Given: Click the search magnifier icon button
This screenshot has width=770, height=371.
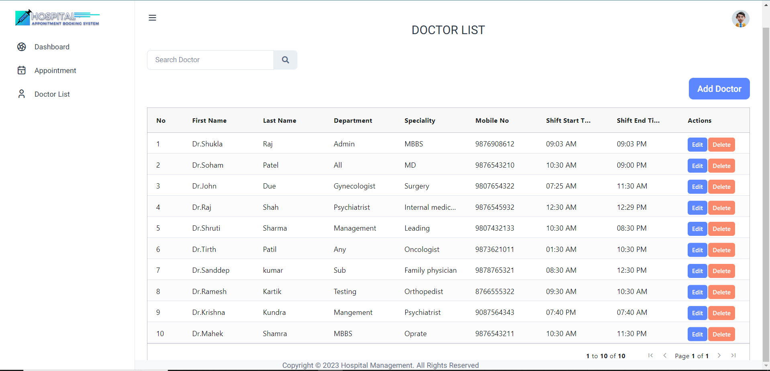Looking at the screenshot, I should pyautogui.click(x=285, y=60).
